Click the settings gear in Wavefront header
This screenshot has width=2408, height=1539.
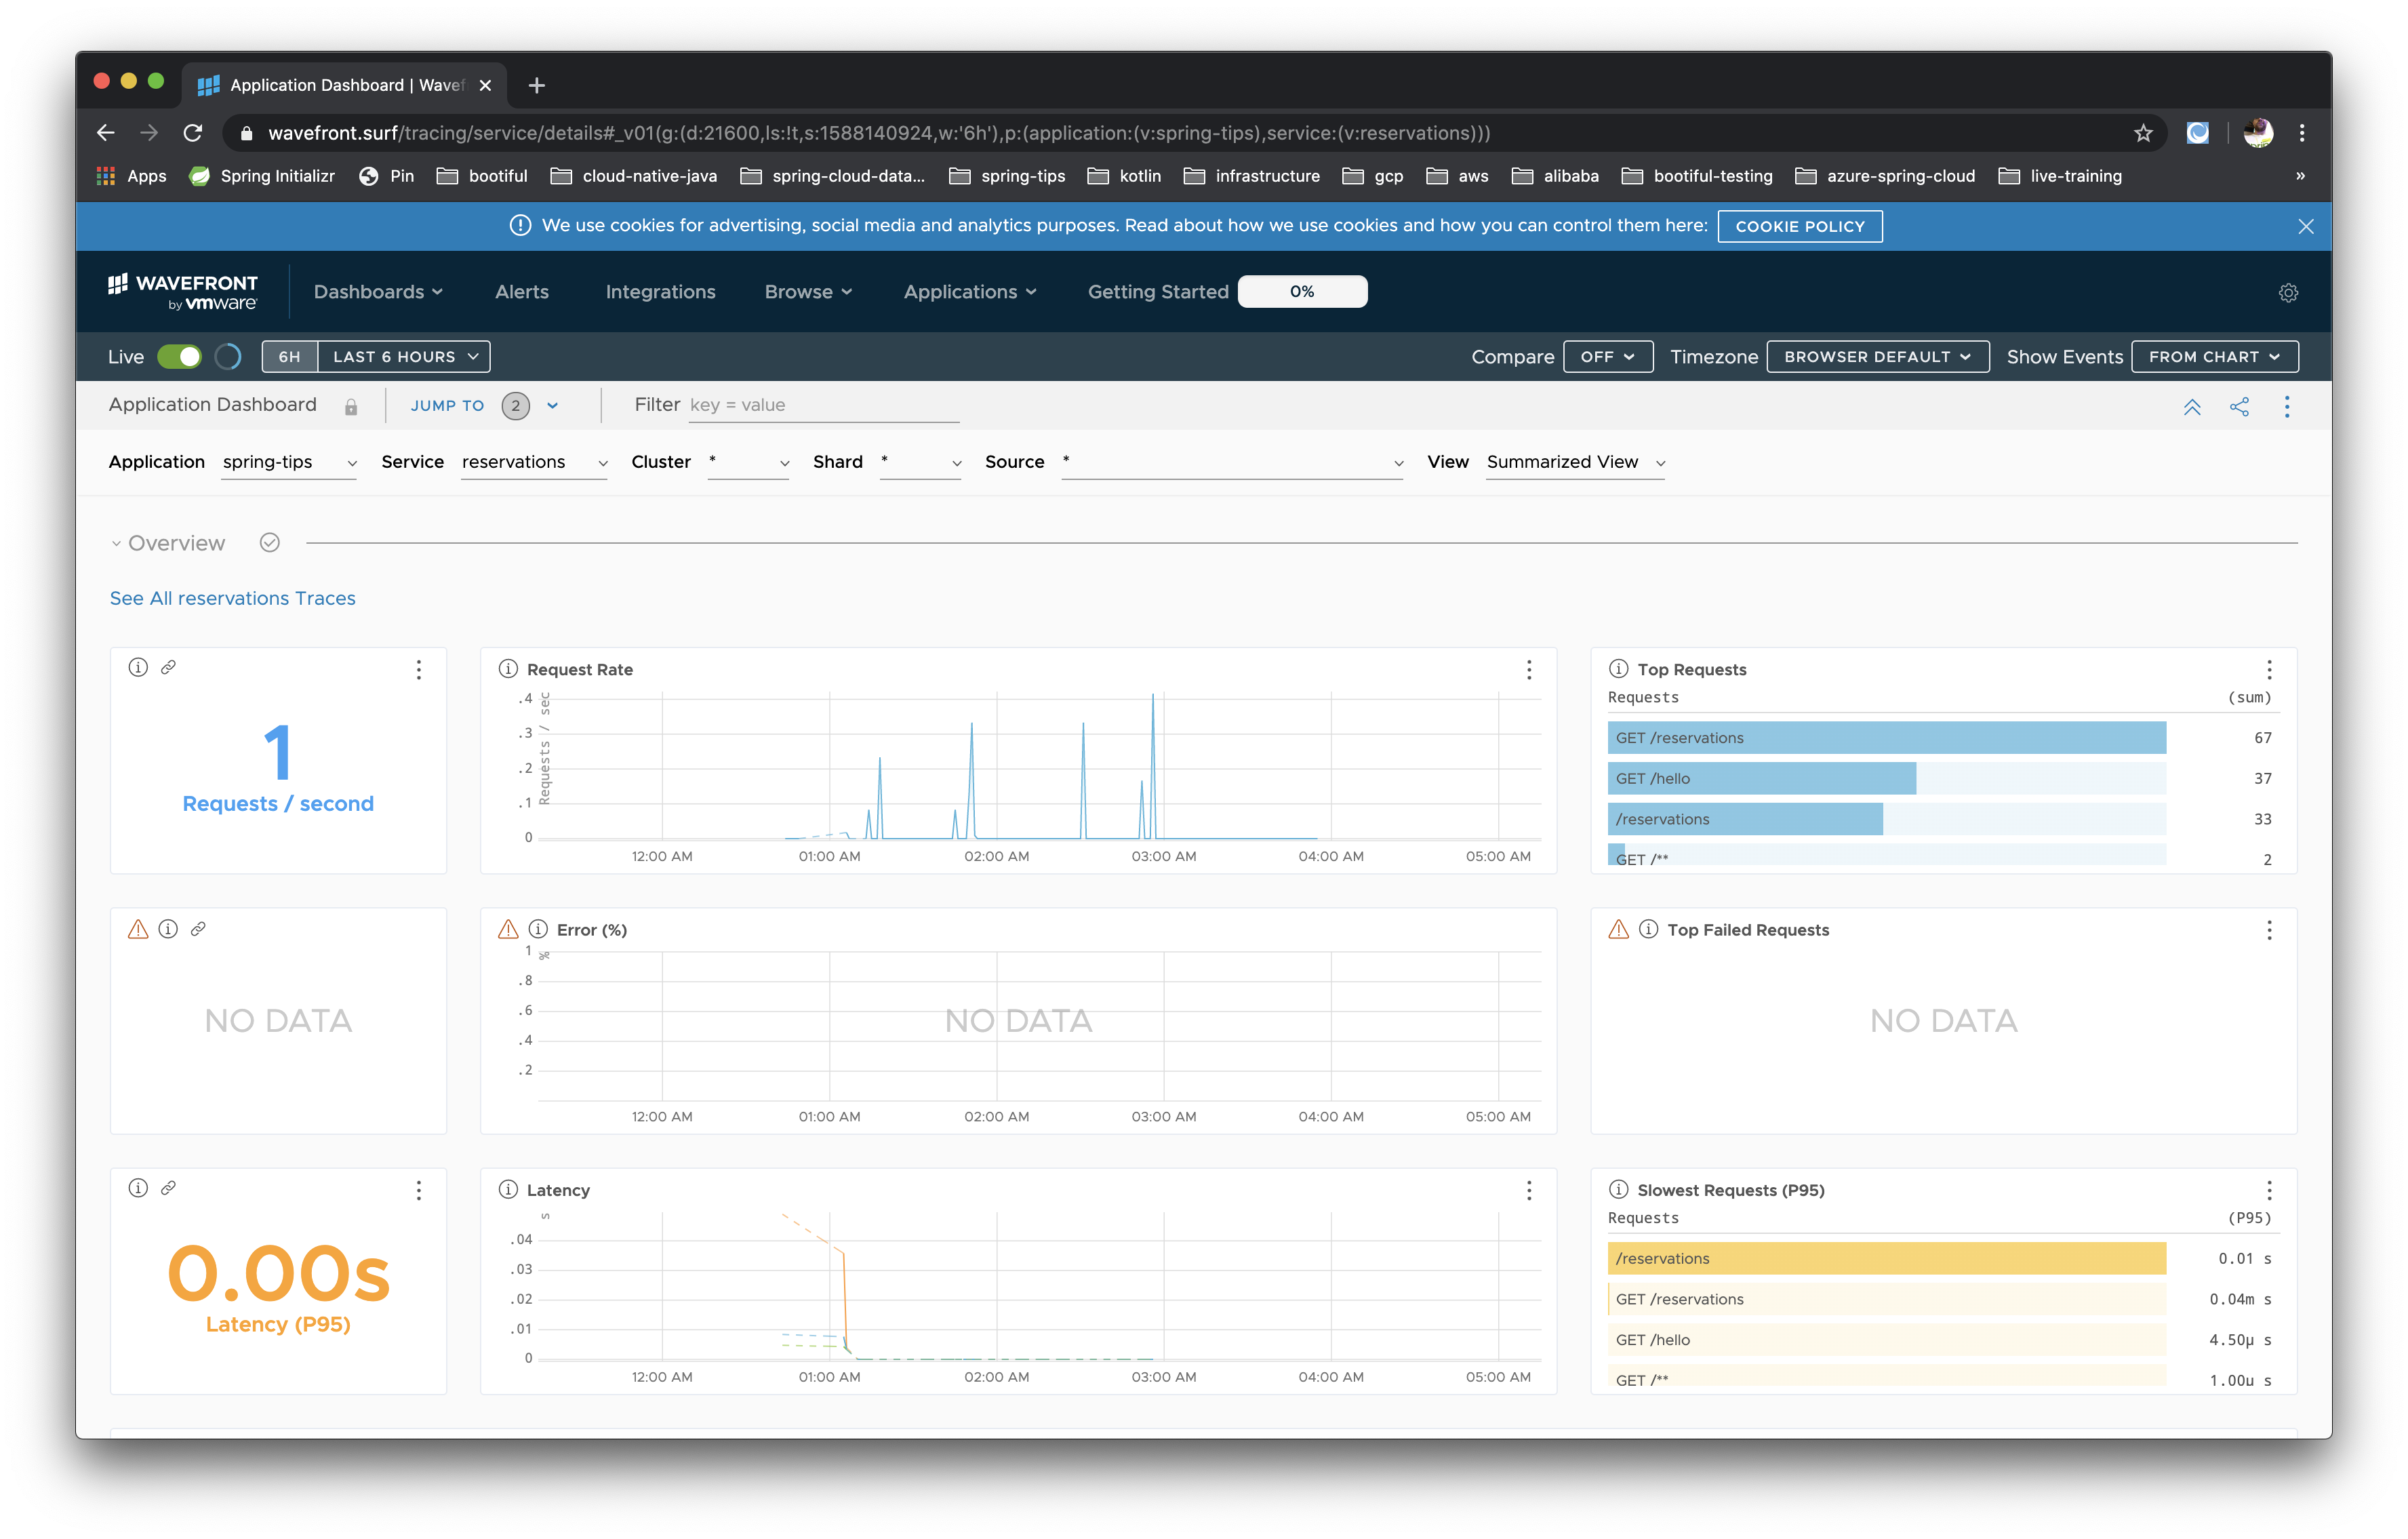click(2287, 293)
